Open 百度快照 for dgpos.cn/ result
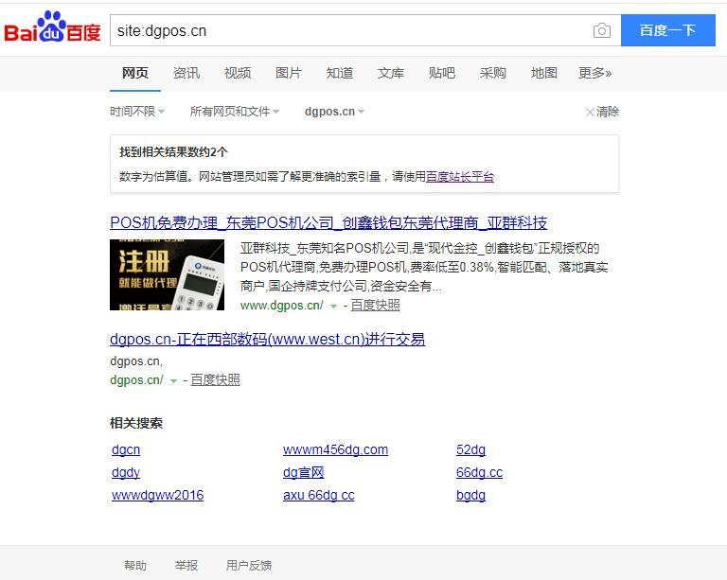The width and height of the screenshot is (727, 580). [x=215, y=380]
